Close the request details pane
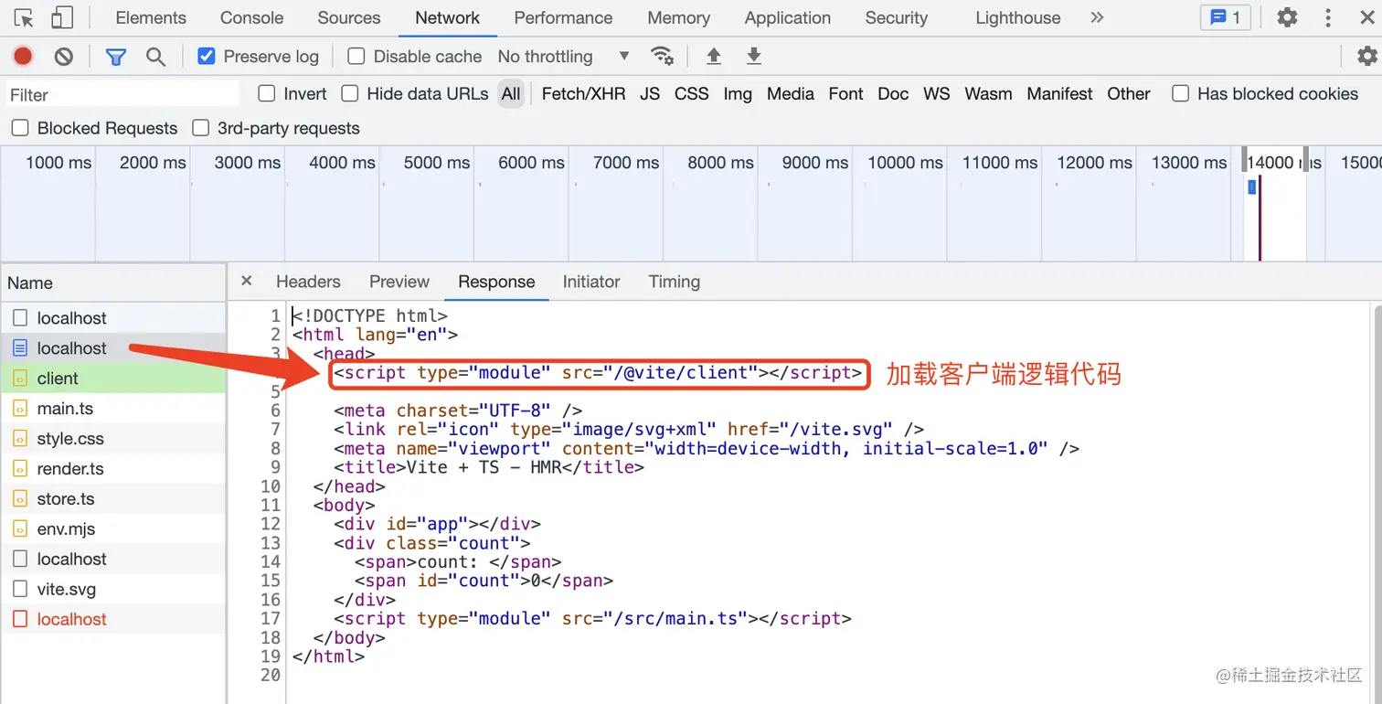The image size is (1382, 704). 246,282
